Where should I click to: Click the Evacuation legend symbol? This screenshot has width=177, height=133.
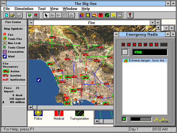point(5,52)
